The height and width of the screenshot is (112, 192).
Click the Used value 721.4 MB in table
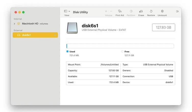click(x=114, y=82)
